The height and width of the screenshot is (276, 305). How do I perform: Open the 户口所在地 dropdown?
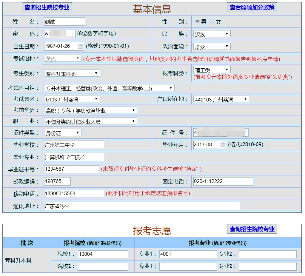point(221,99)
